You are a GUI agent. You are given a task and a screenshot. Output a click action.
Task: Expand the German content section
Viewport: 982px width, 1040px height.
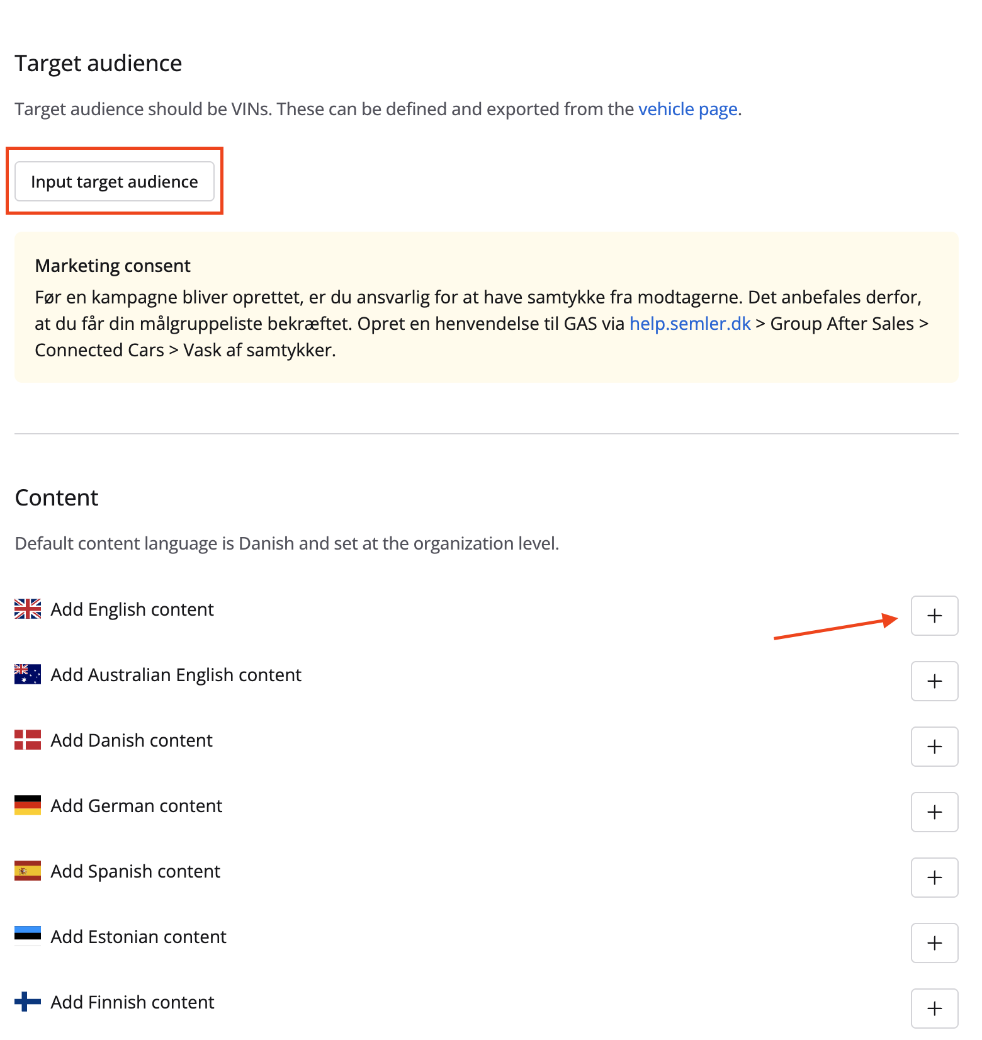[934, 812]
